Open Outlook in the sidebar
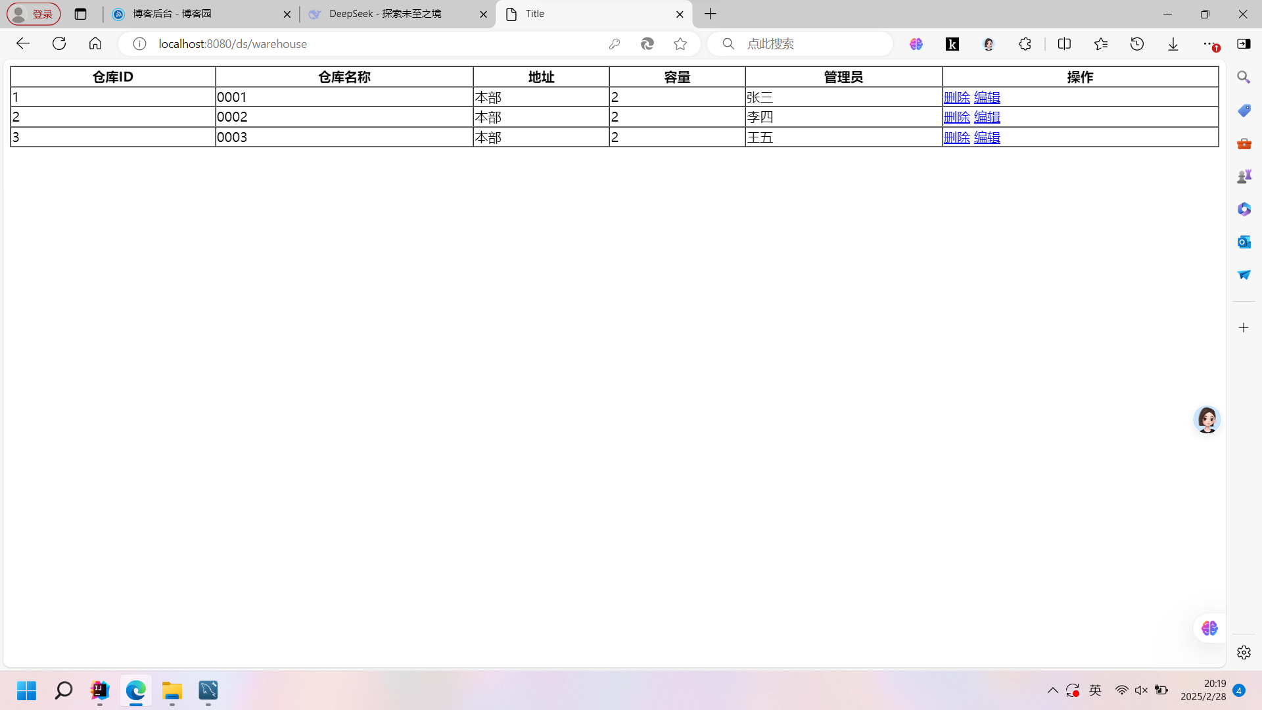1262x710 pixels. point(1244,242)
